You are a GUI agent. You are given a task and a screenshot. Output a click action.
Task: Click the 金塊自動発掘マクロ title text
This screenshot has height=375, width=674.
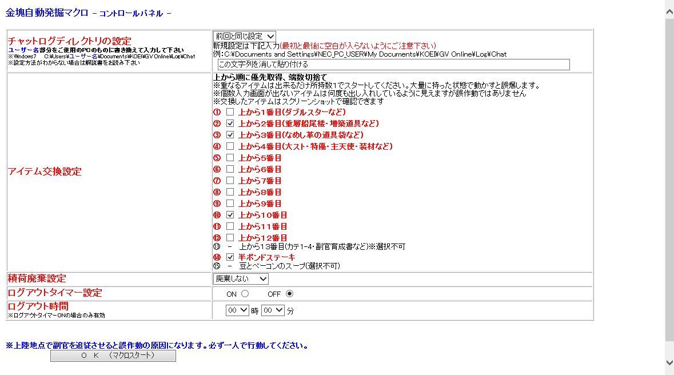click(x=47, y=13)
